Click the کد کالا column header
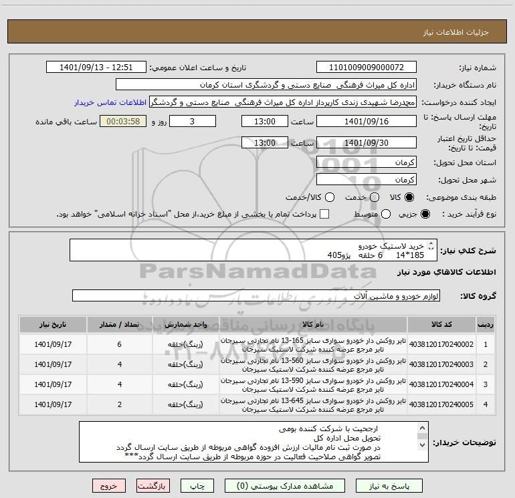The image size is (515, 498). 441,324
